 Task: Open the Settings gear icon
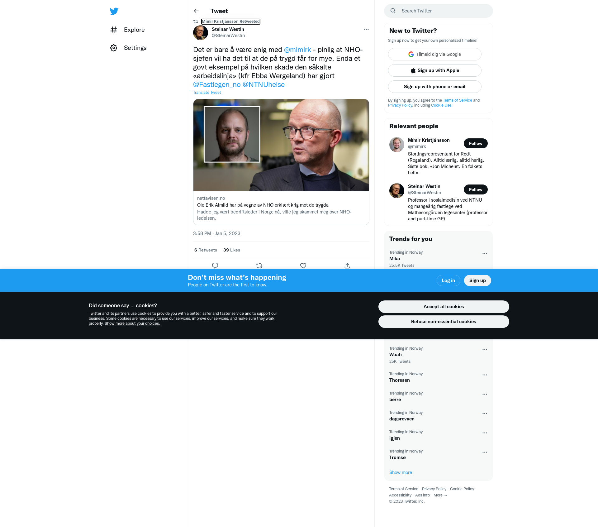tap(114, 48)
